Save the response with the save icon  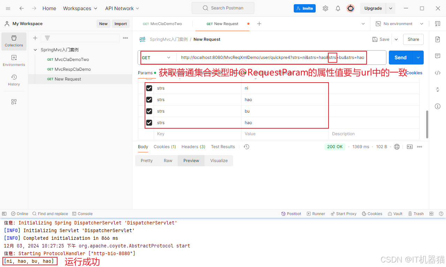coord(410,147)
